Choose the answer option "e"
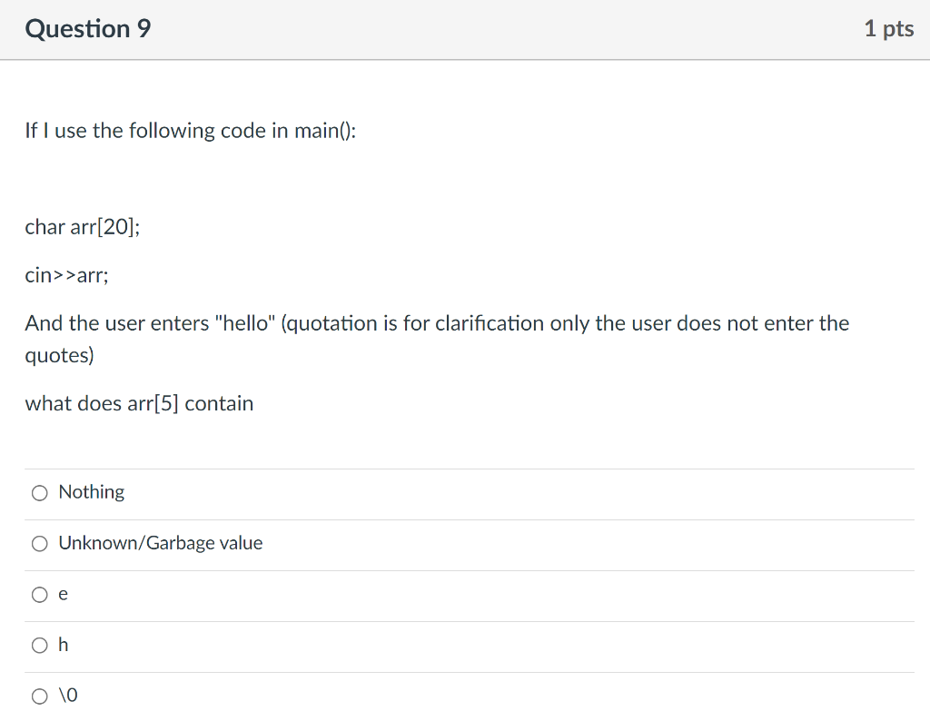This screenshot has width=930, height=721. [40, 594]
